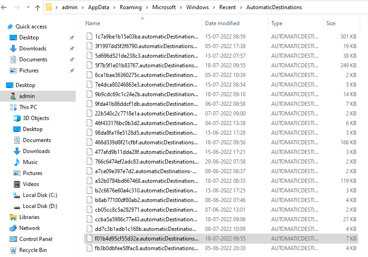Click the Videos film icon
The image size is (368, 257).
click(17, 184)
